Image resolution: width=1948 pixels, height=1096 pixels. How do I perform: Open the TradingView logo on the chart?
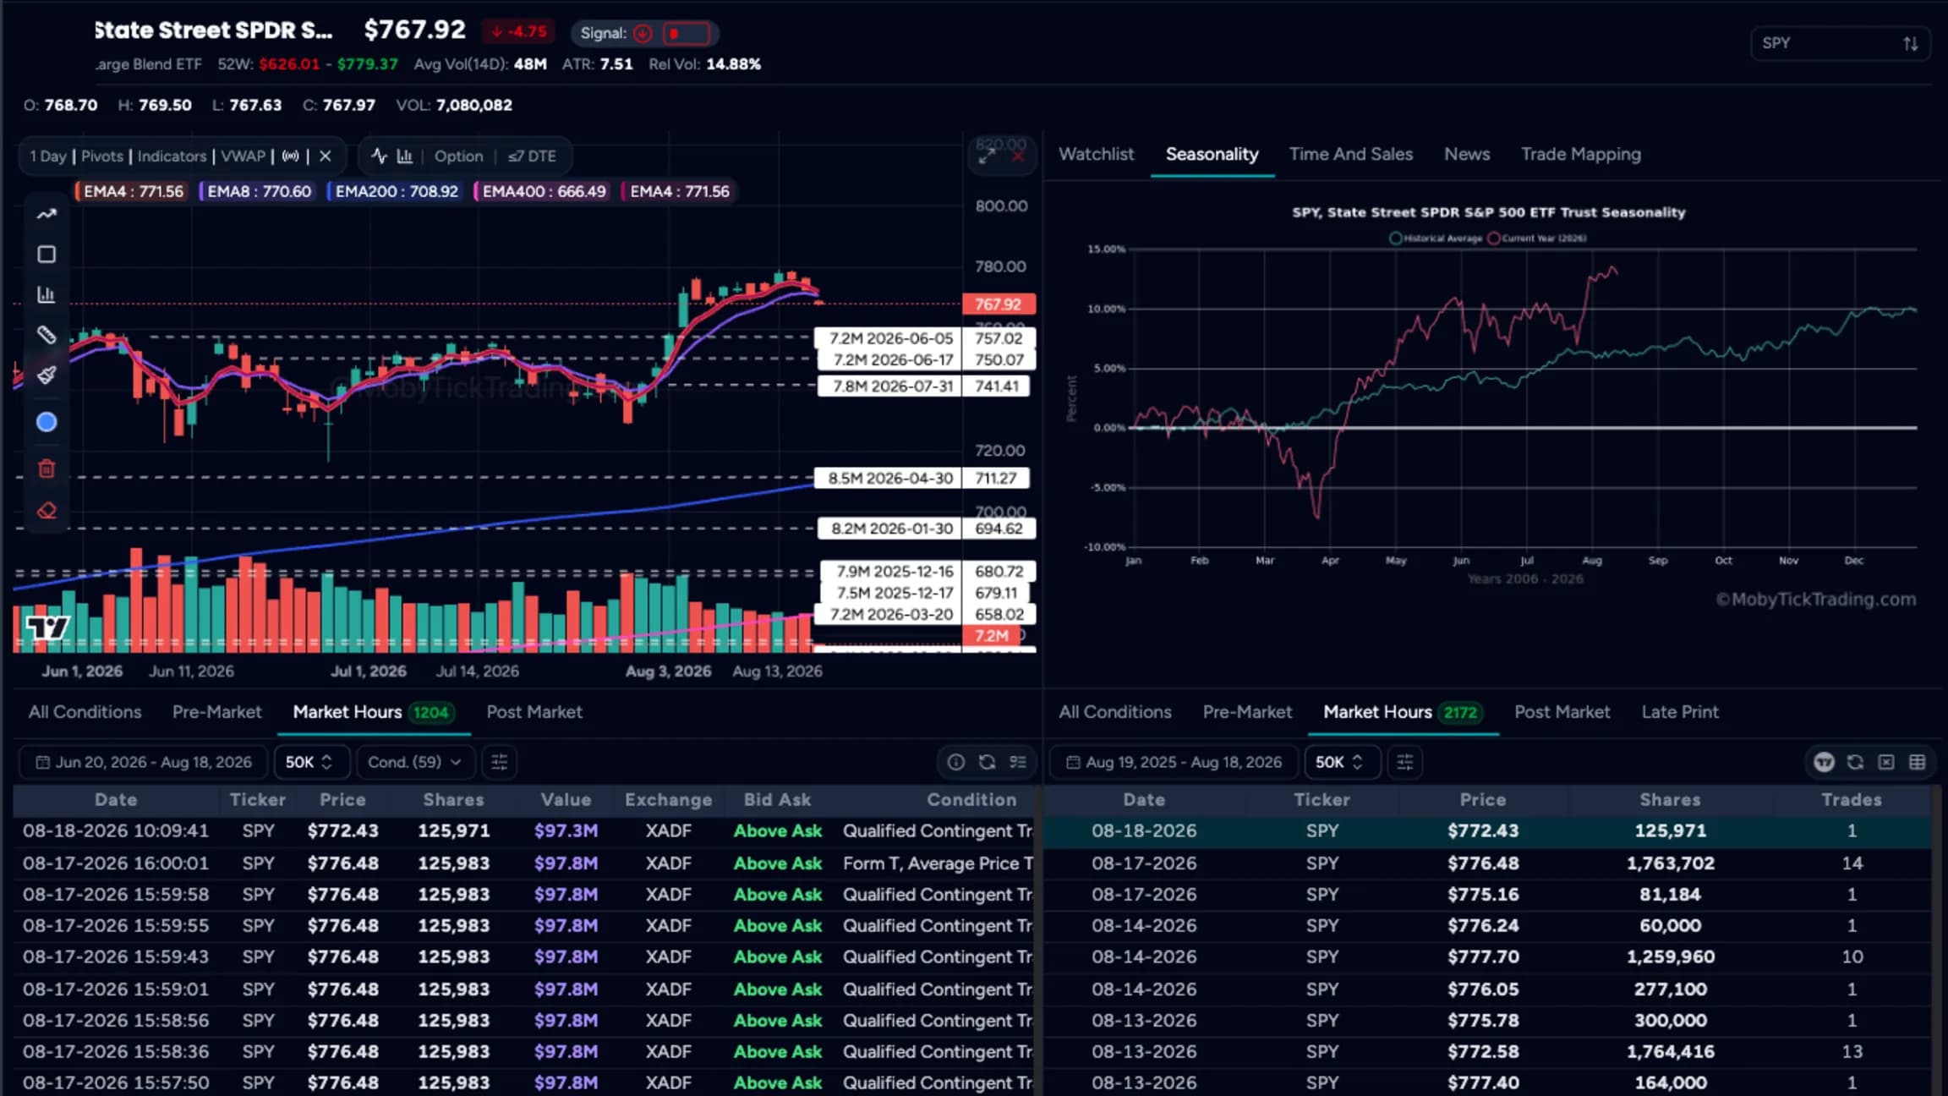point(47,627)
